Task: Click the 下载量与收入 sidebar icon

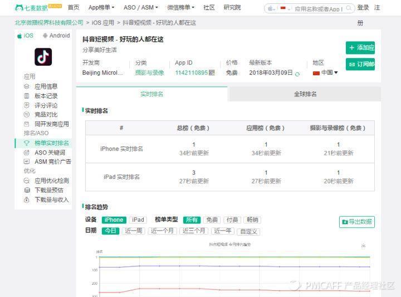Action: (x=27, y=199)
